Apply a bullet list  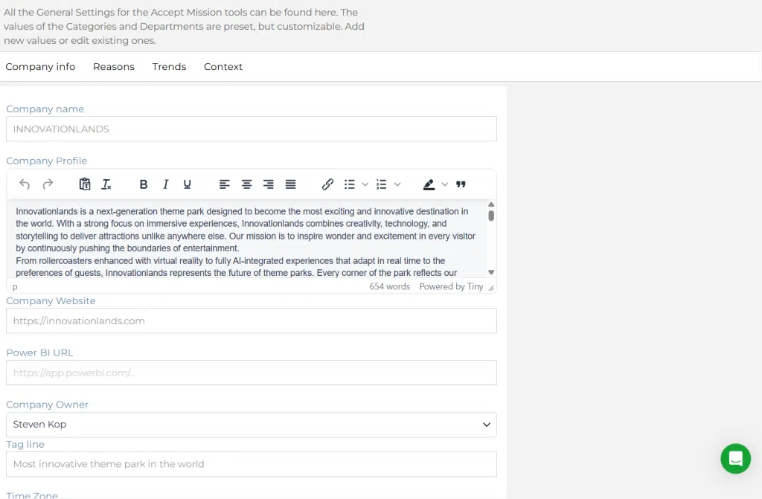(x=350, y=184)
